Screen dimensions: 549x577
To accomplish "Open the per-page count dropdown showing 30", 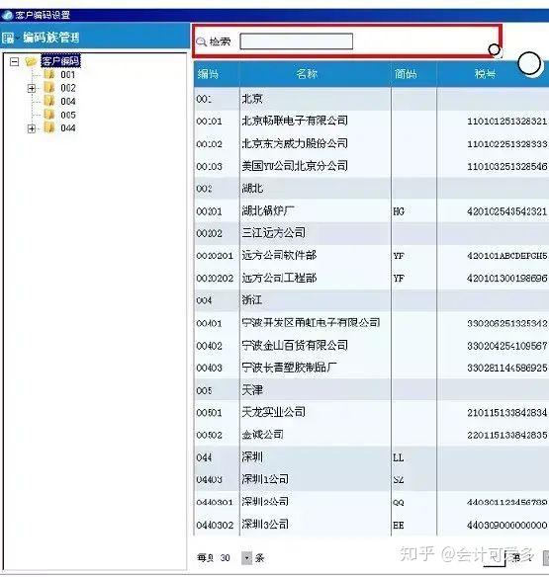I will pyautogui.click(x=246, y=558).
